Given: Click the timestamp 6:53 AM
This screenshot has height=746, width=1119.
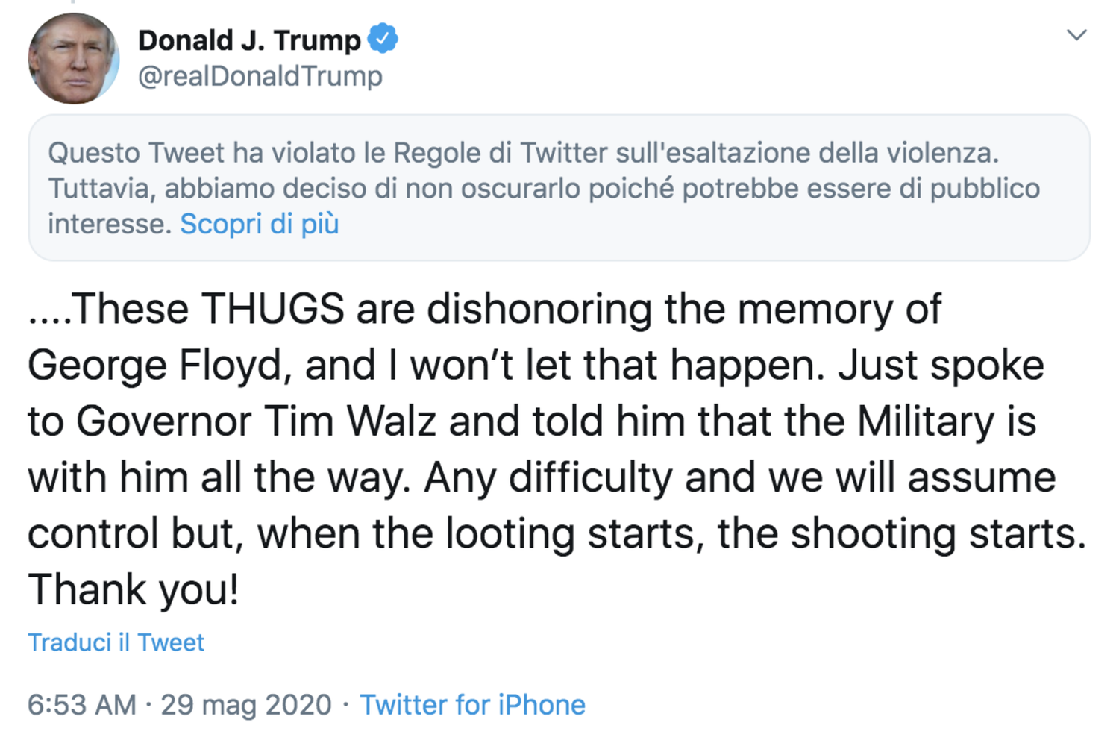Looking at the screenshot, I should [82, 703].
